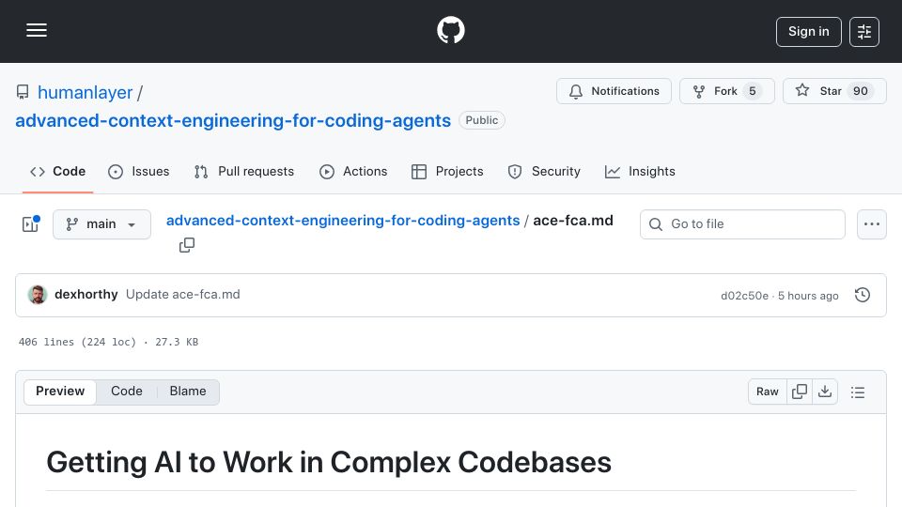
Task: Open the Raw file view
Action: 768,392
